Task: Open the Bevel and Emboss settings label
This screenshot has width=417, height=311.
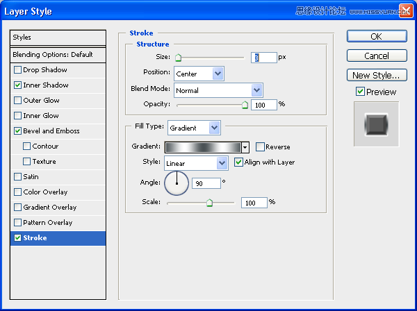Action: [51, 131]
